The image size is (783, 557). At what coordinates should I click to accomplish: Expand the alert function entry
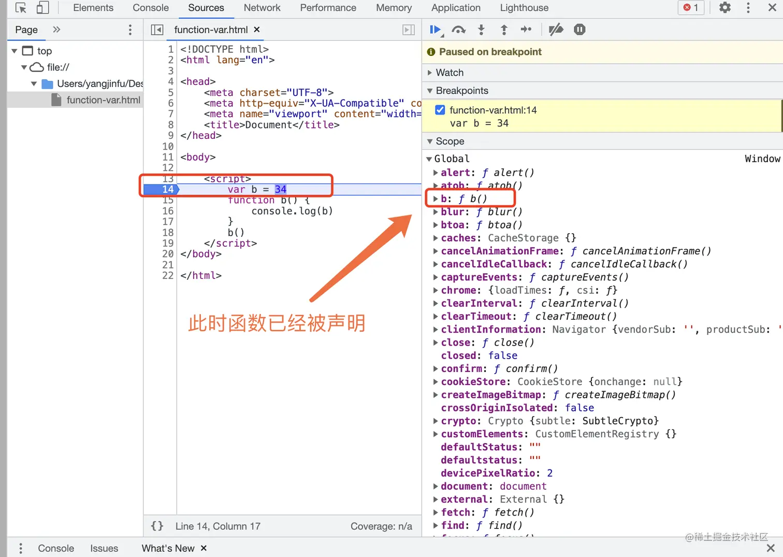click(x=436, y=173)
